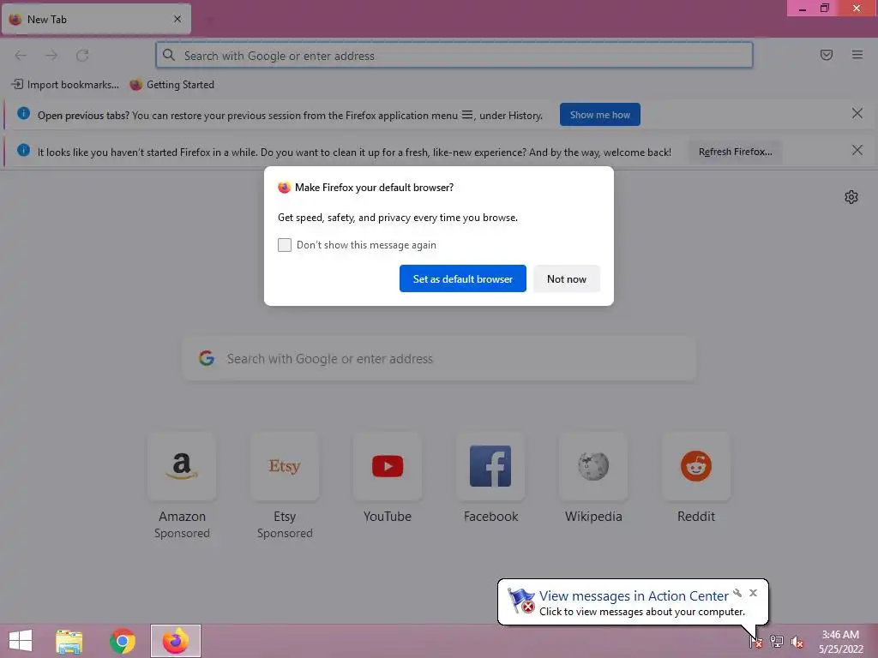Viewport: 878px width, 658px height.
Task: Click Show me how button
Action: (x=599, y=115)
